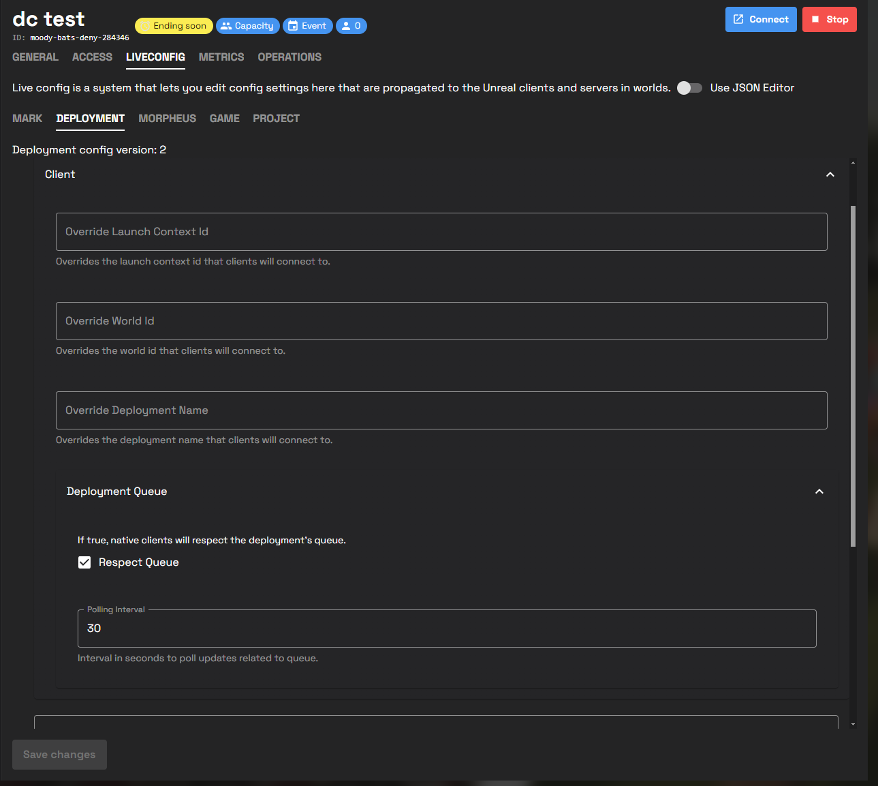Enable the Use JSON Editor toggle
Image resolution: width=878 pixels, height=786 pixels.
689,88
